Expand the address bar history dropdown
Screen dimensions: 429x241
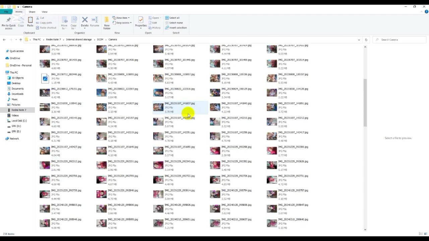click(359, 39)
